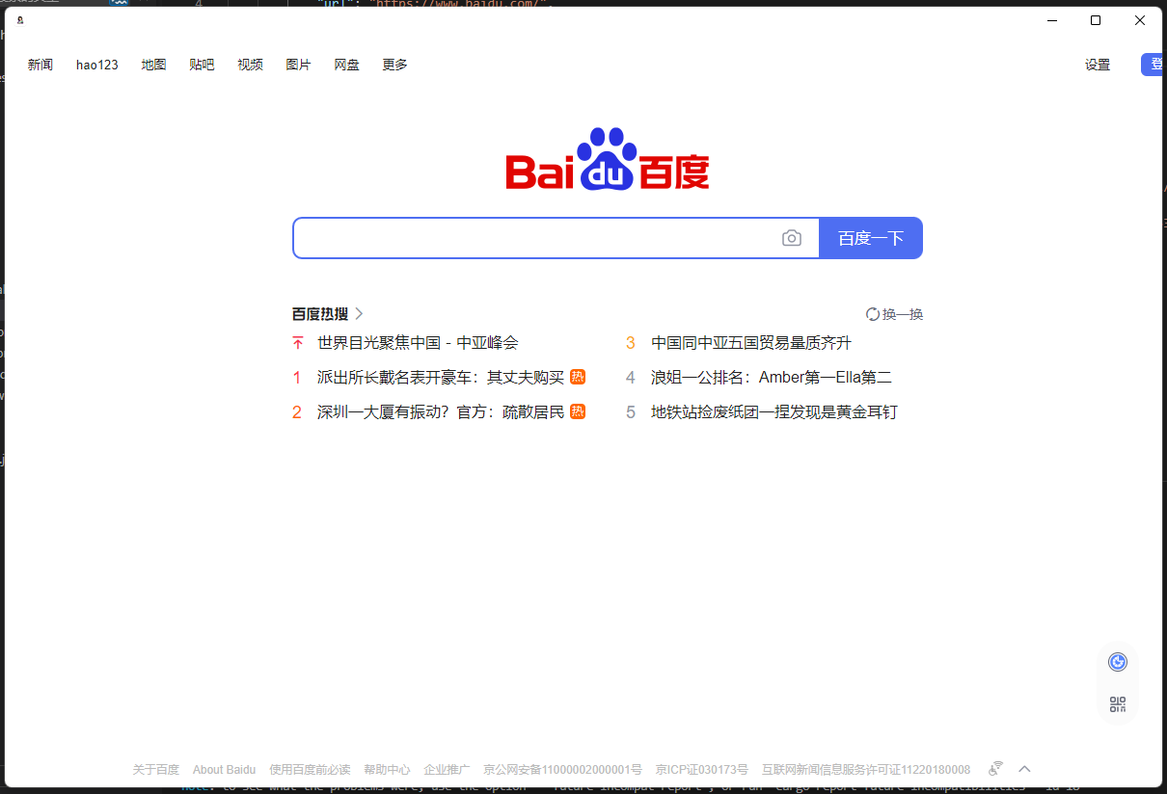Screen dimensions: 1167x794
Task: Refresh hot searches with 换一换
Action: click(x=894, y=313)
